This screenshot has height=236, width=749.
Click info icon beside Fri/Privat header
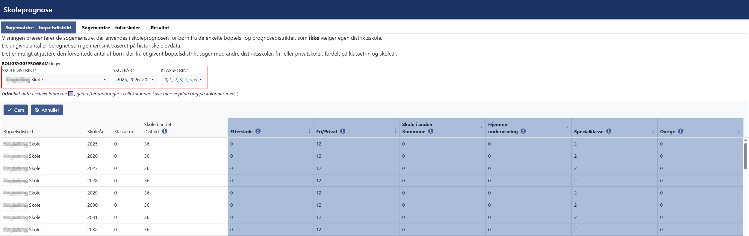click(343, 131)
